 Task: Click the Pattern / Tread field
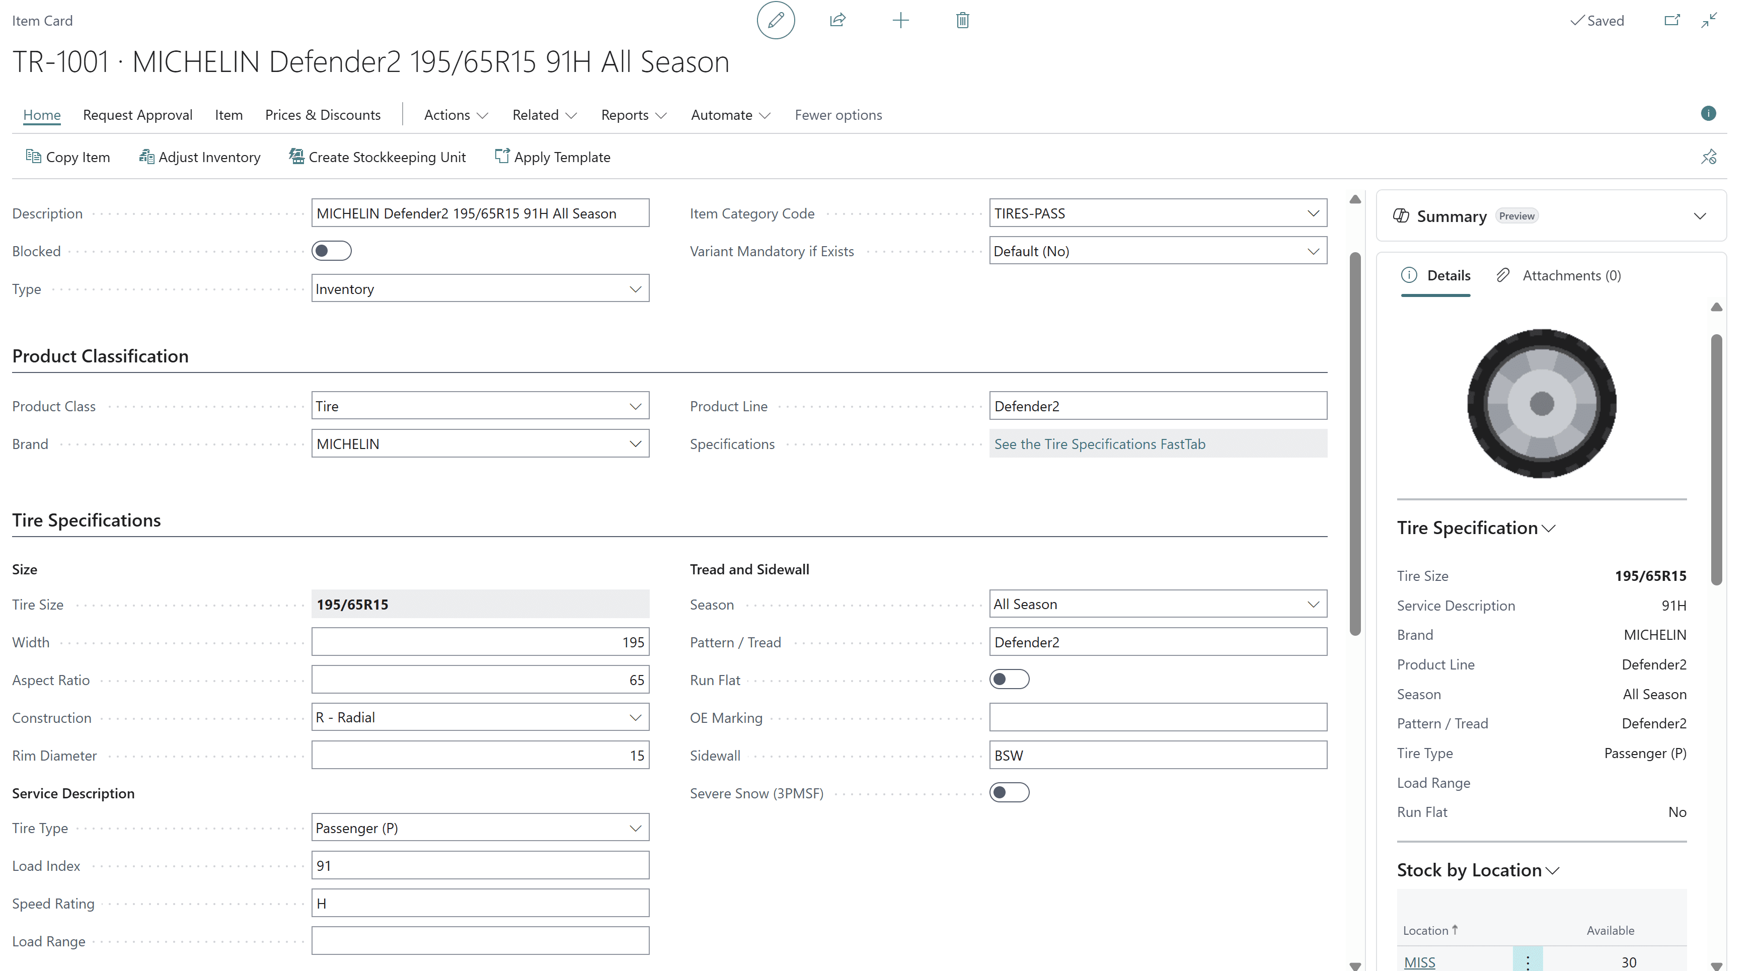[x=1158, y=642]
